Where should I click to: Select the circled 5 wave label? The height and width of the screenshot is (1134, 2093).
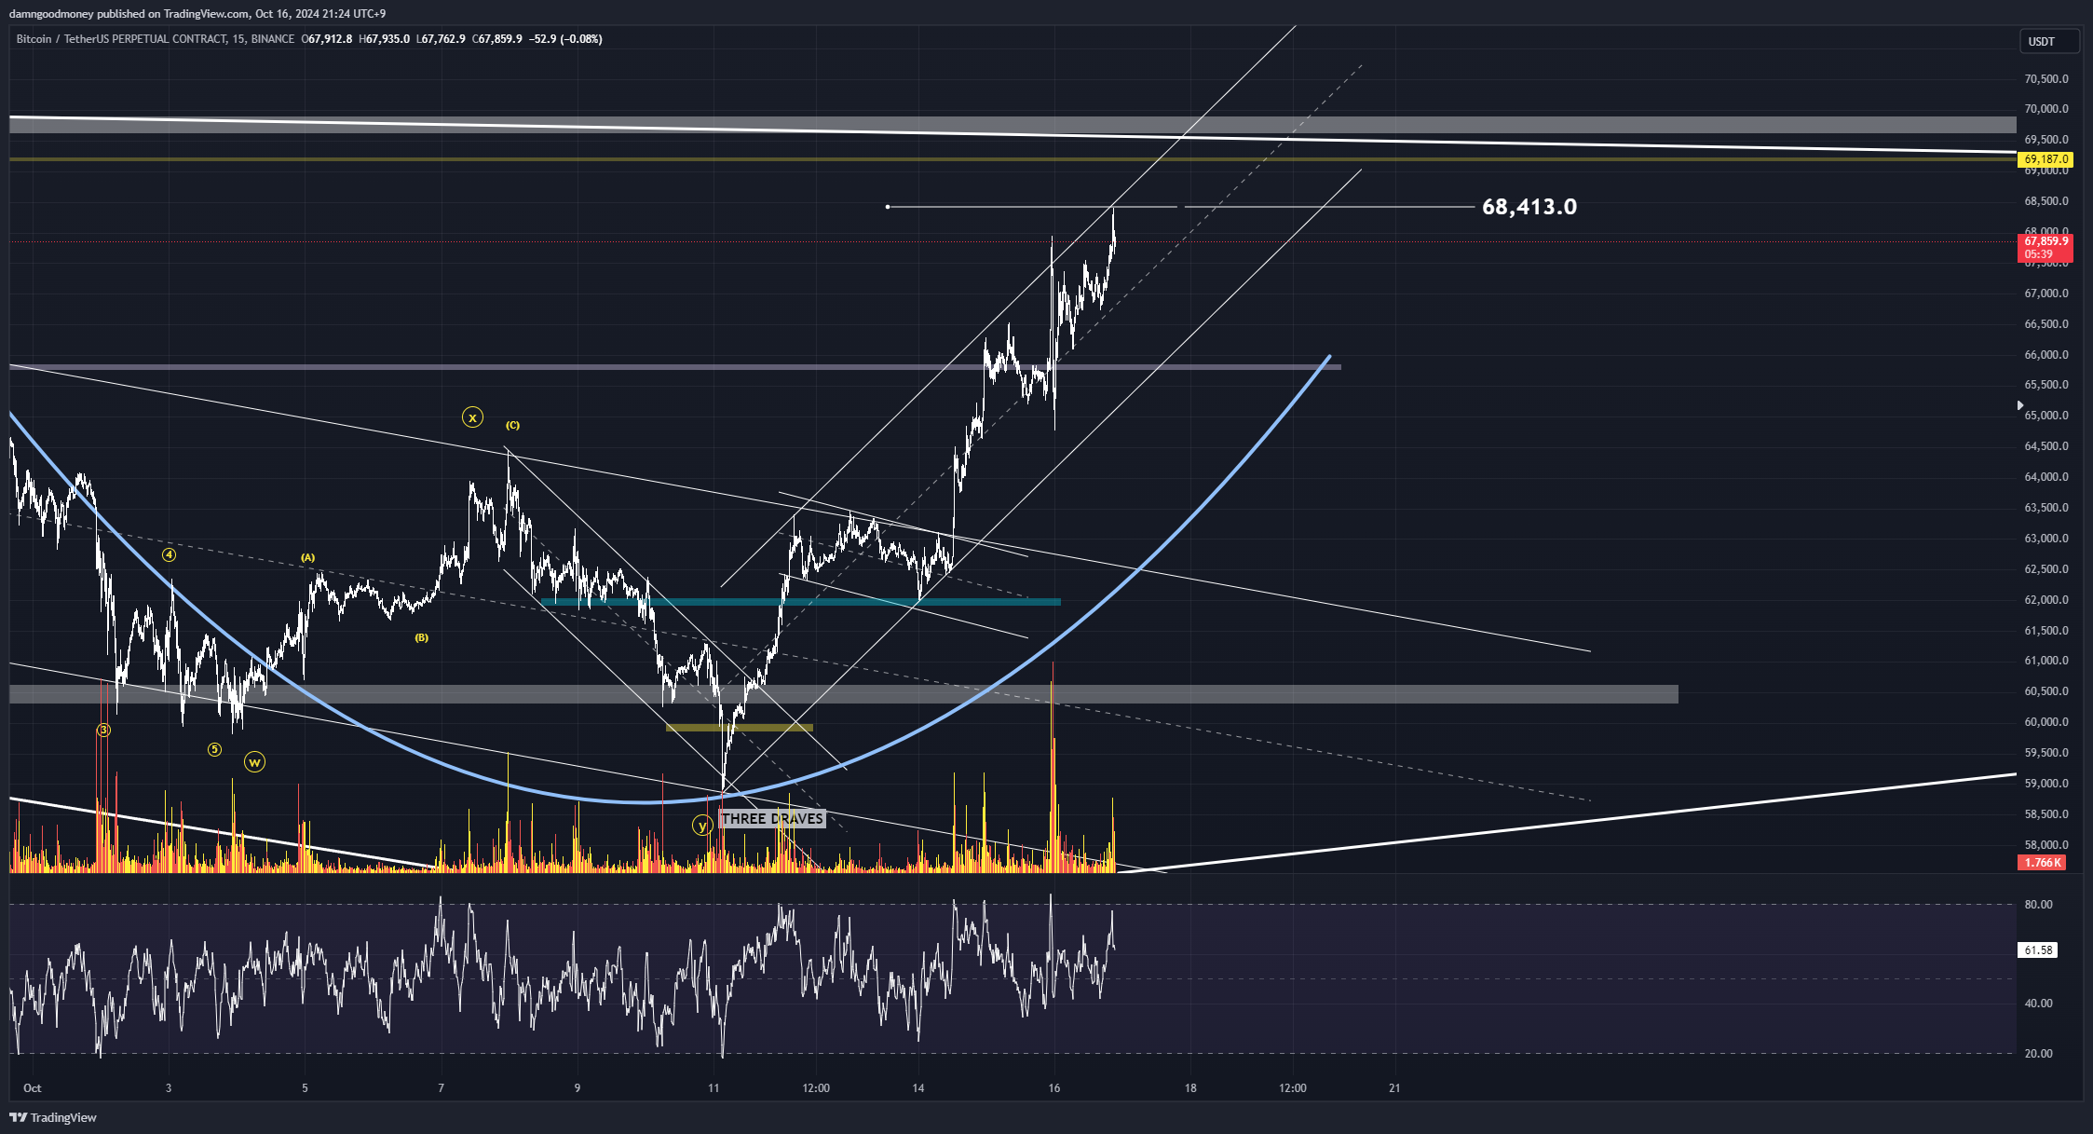[214, 749]
